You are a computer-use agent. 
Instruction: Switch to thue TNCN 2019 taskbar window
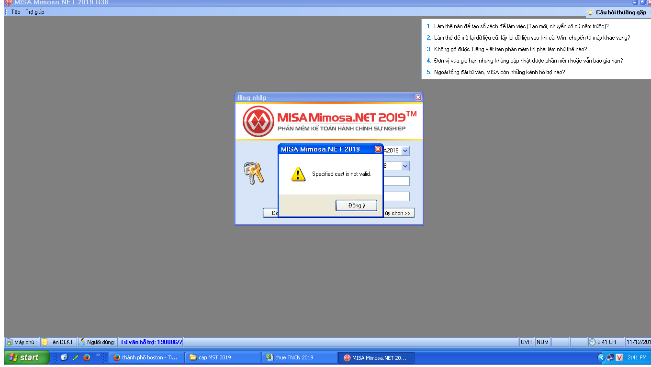coord(299,357)
